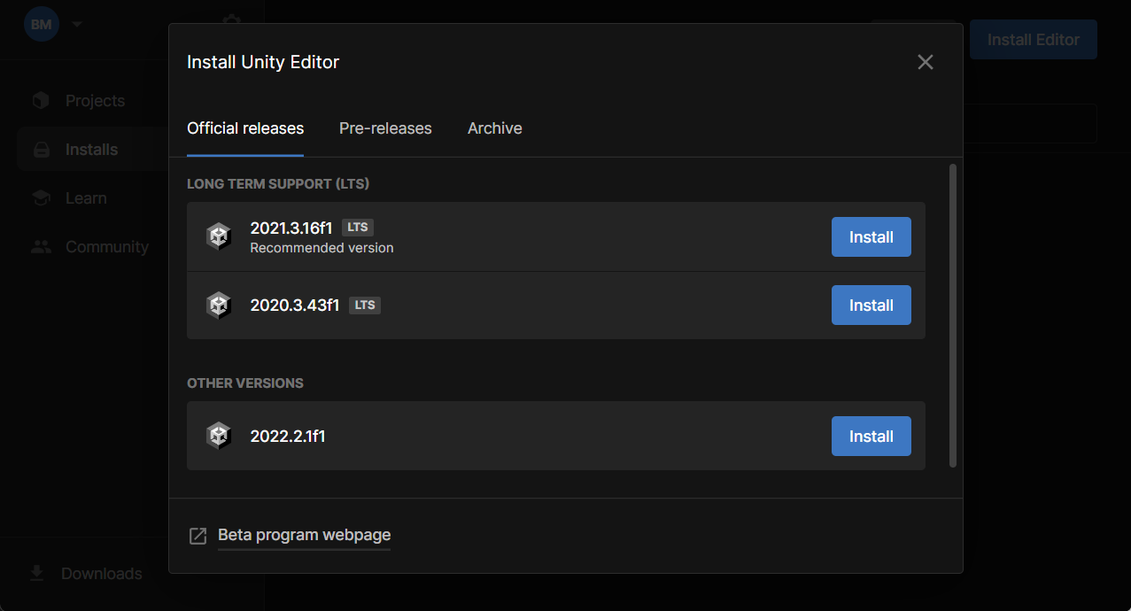Click the LTS badge next to 2021.3.16f1

(358, 228)
